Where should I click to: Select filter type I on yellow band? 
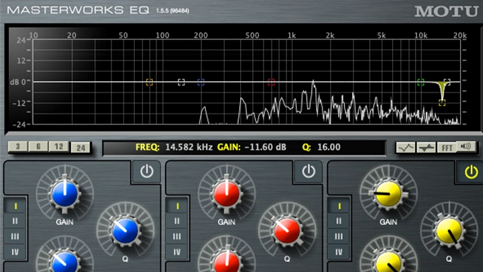(x=339, y=206)
